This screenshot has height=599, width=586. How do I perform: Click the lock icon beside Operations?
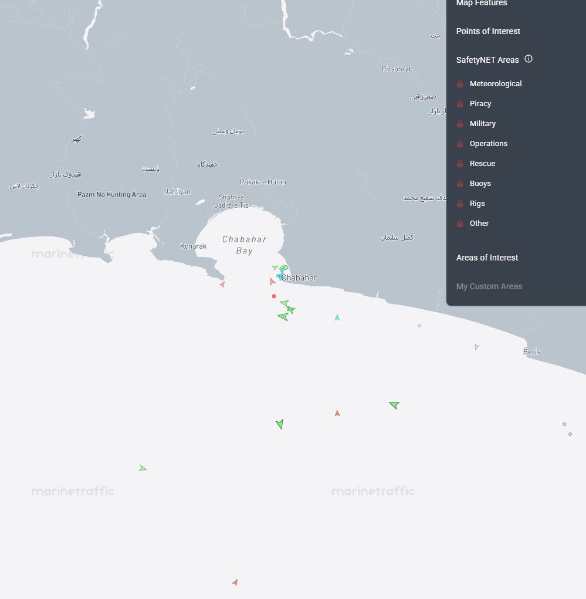point(460,144)
